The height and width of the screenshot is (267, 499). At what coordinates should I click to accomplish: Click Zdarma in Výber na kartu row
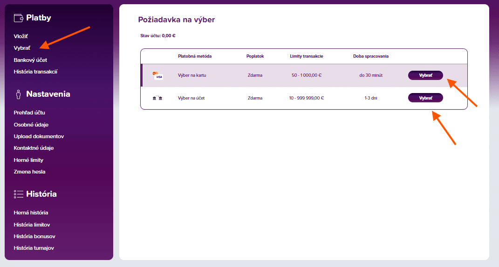click(255, 75)
